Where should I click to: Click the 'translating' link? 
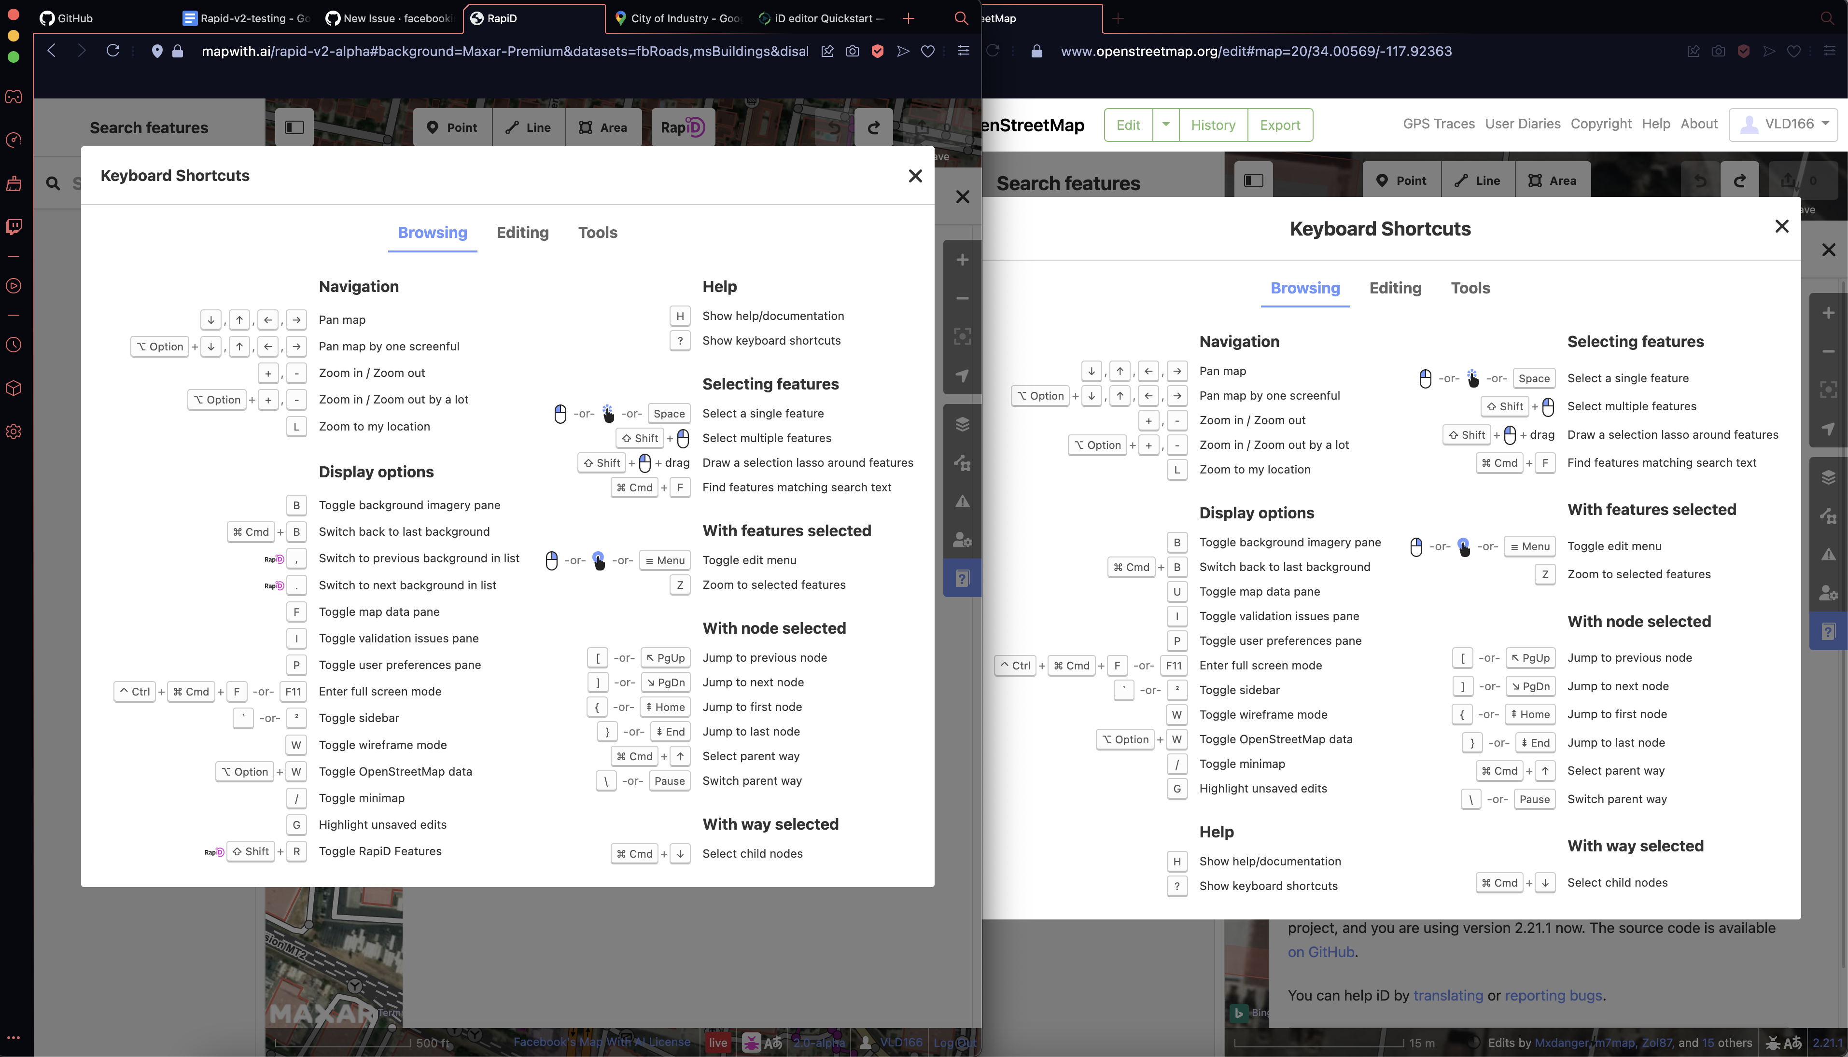(x=1448, y=995)
